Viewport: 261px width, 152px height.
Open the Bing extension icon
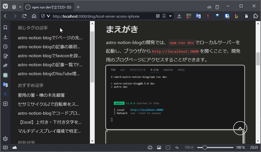coord(236,16)
